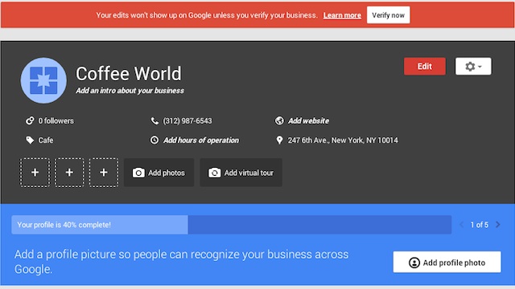Click the second plus photo placeholder

(69, 173)
